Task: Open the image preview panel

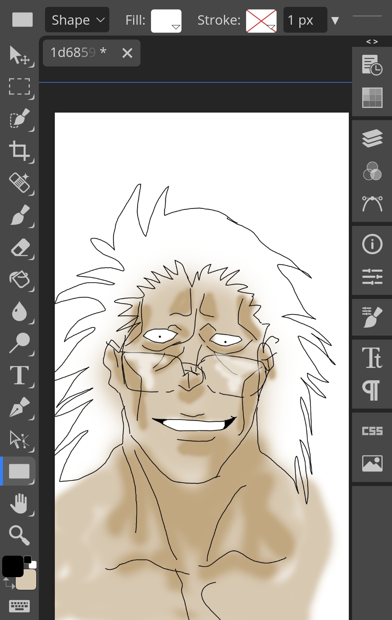Action: (x=372, y=463)
